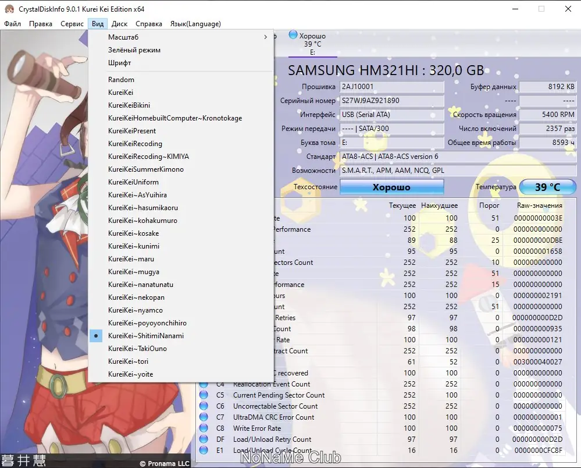Screen dimensions: 581x468
Task: Select the KureiKei~ShitimiNanami theme radio bullet
Action: (x=96, y=336)
